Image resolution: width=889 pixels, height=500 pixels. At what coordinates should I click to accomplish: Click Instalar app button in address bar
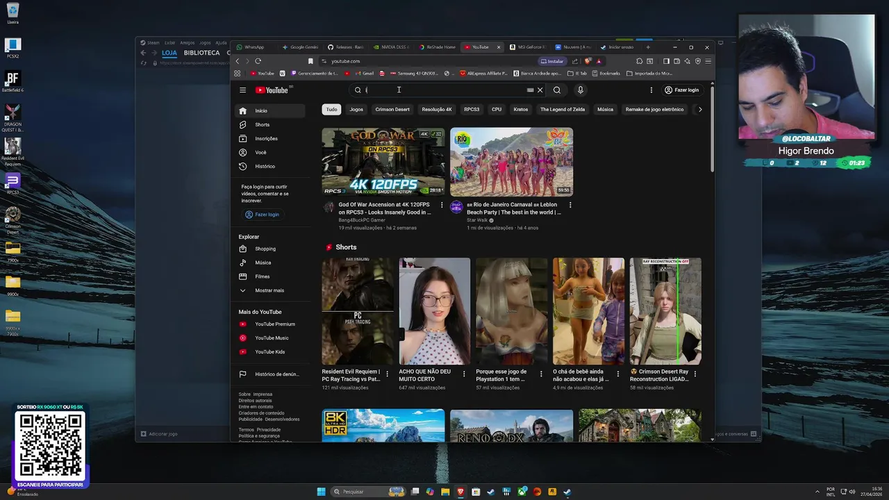point(552,61)
